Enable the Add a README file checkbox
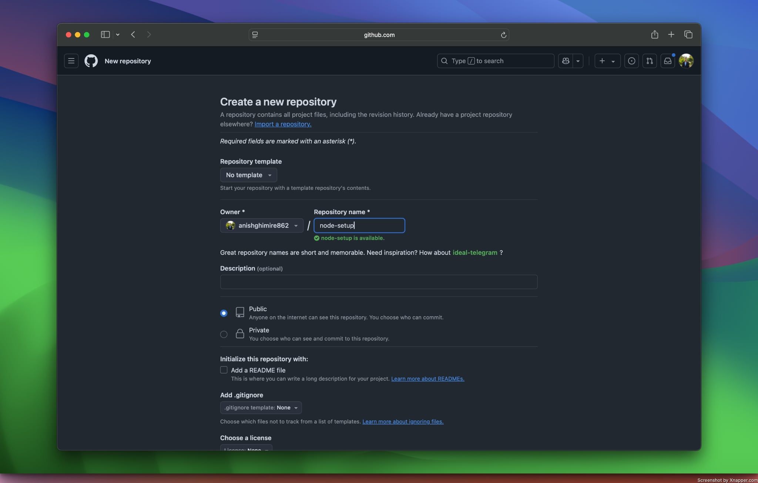758x483 pixels. pyautogui.click(x=224, y=370)
